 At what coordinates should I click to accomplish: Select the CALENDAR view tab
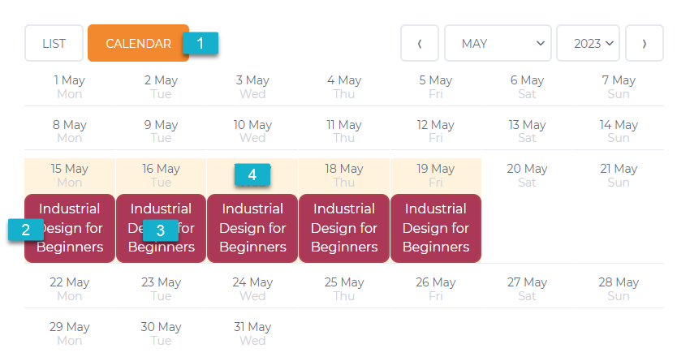tap(138, 43)
